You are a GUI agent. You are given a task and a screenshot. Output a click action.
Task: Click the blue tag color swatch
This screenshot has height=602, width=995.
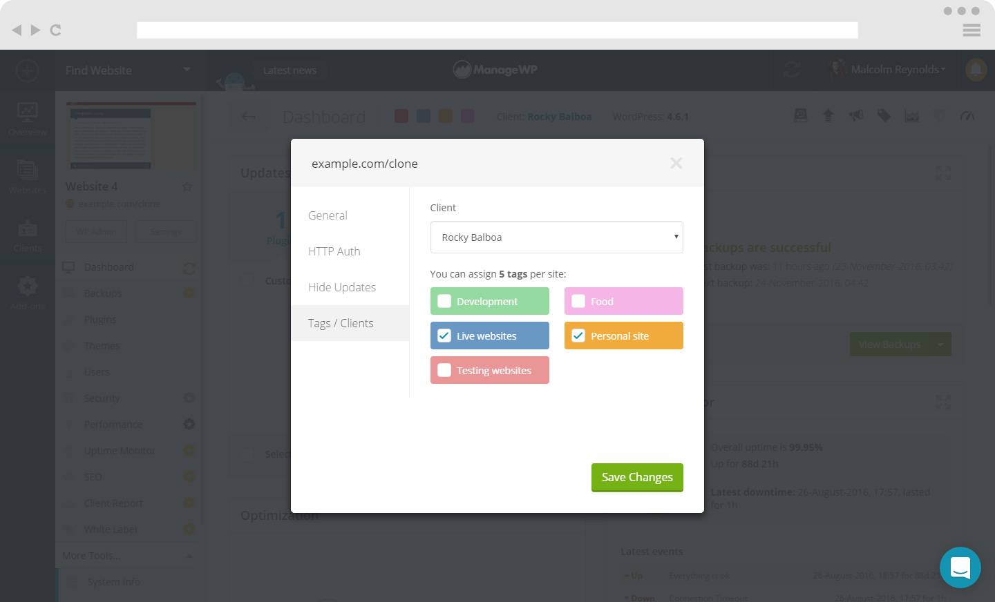424,116
